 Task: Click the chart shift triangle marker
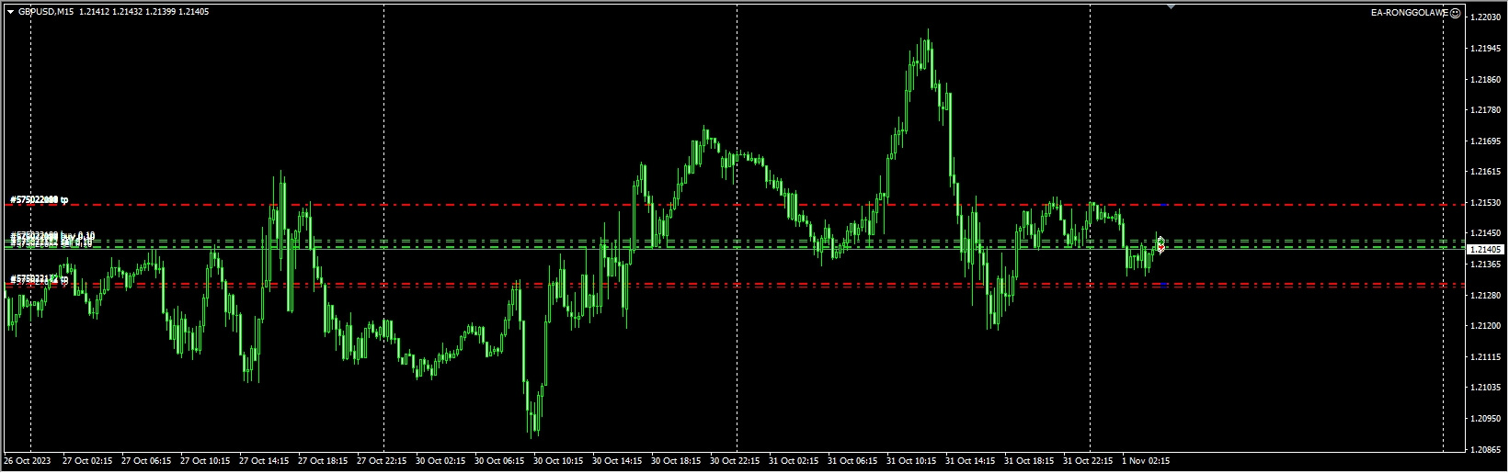(1171, 6)
